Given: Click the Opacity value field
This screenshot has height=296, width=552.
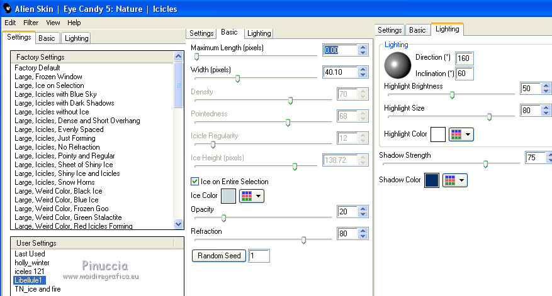Looking at the screenshot, I should 347,211.
